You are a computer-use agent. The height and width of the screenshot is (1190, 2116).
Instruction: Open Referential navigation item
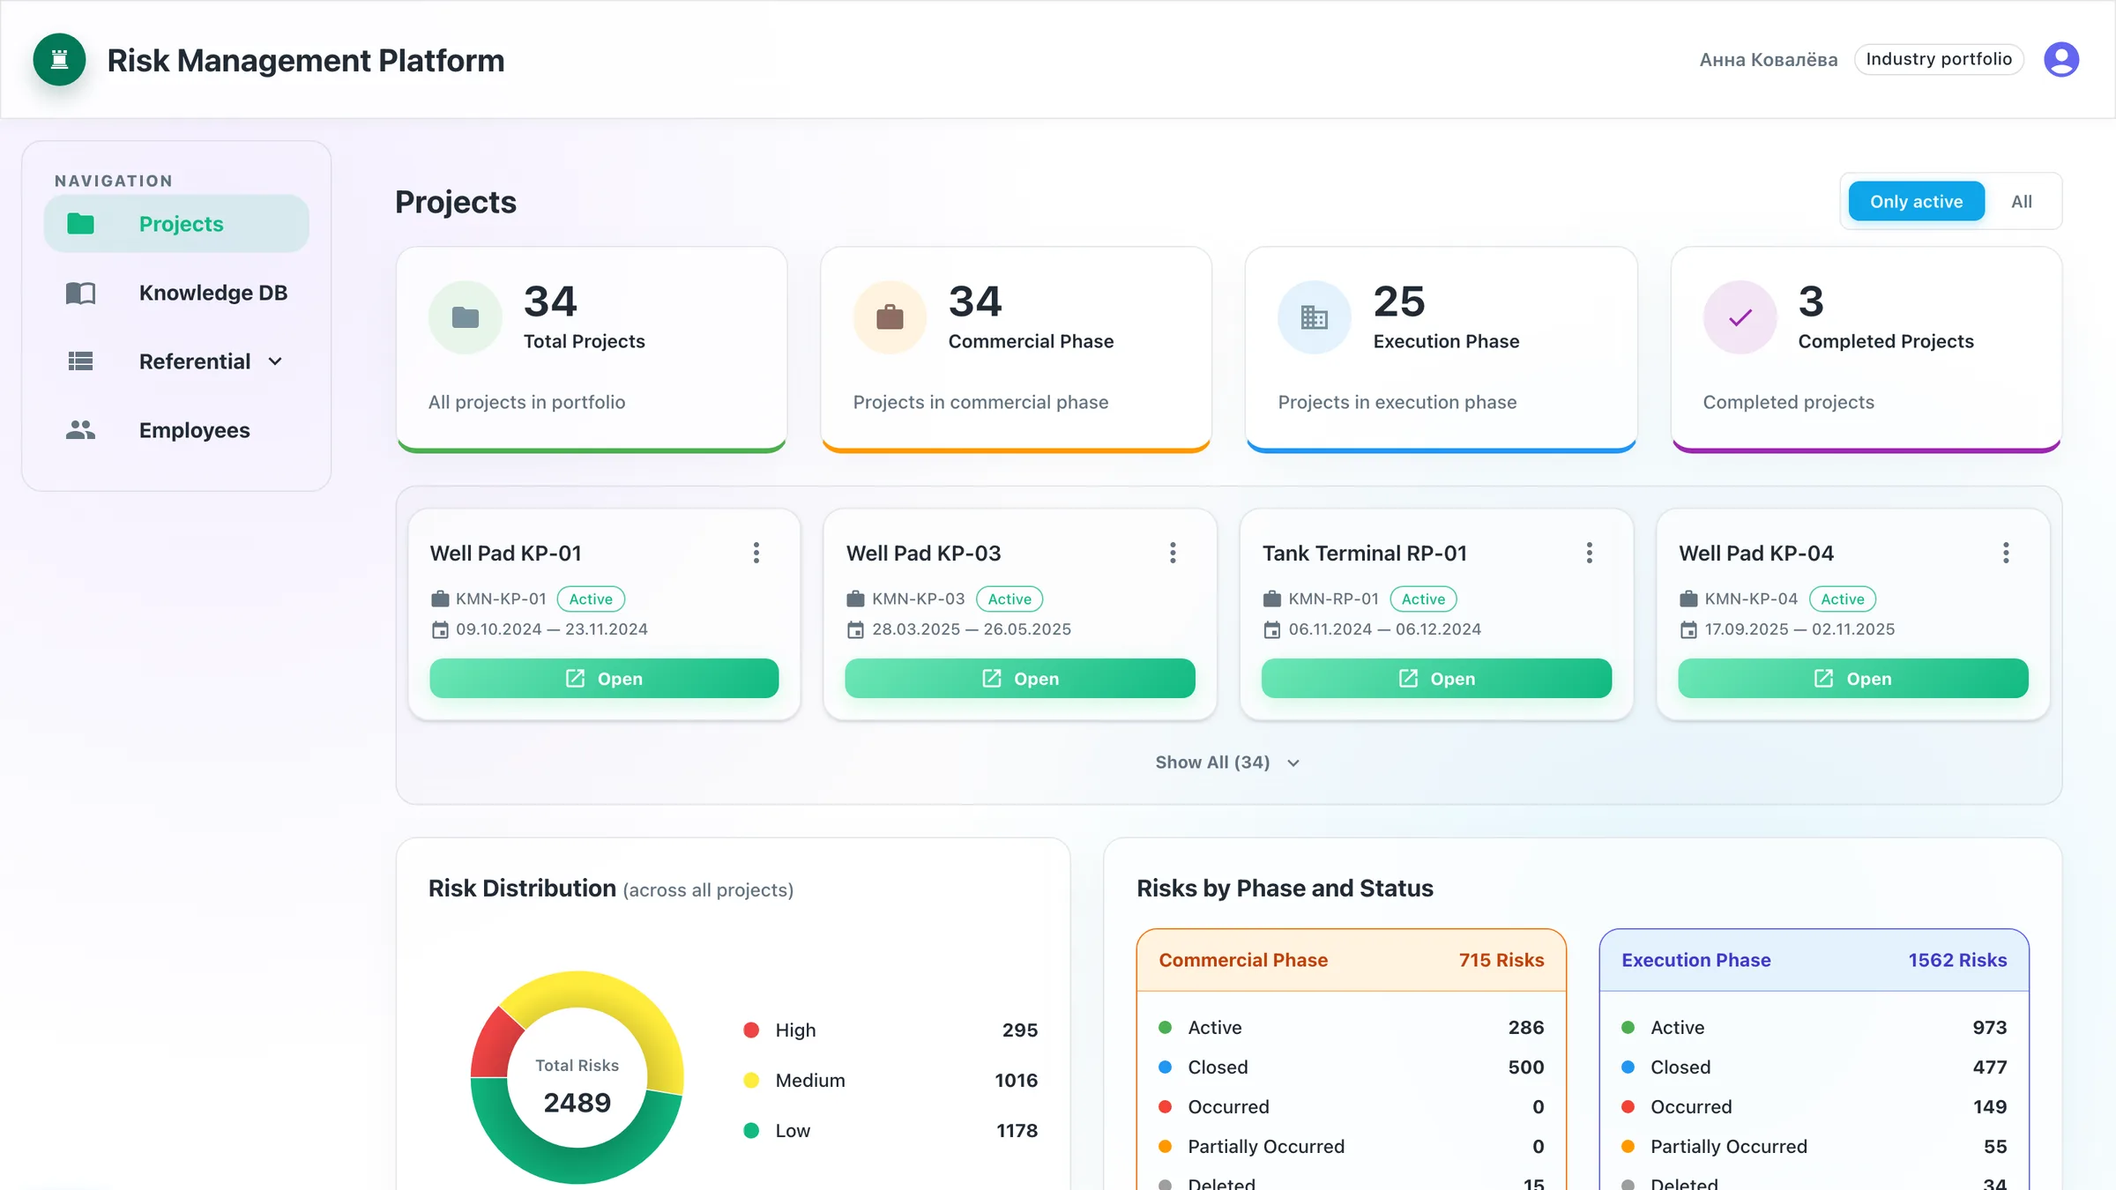click(x=176, y=361)
